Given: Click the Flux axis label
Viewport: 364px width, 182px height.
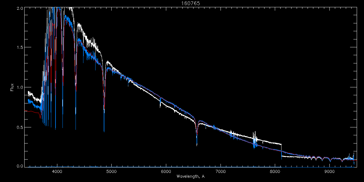Looking at the screenshot, I should (12, 87).
